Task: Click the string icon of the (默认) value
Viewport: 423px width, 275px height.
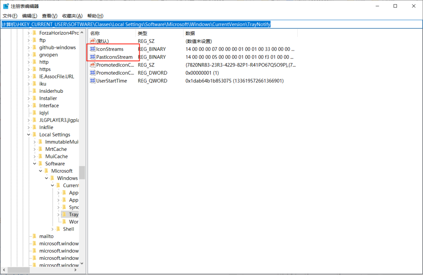Action: (93, 41)
